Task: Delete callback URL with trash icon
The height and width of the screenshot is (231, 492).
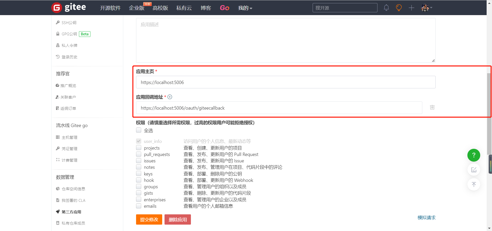Action: 432,107
